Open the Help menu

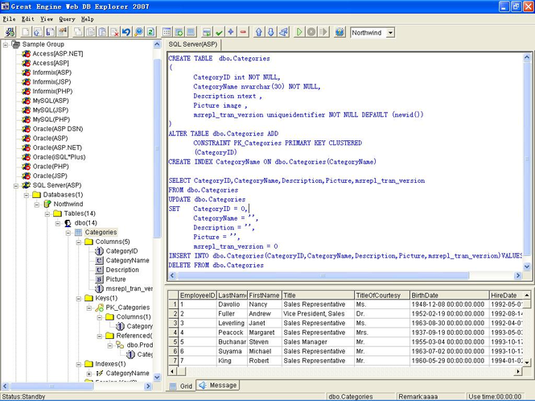[x=88, y=19]
